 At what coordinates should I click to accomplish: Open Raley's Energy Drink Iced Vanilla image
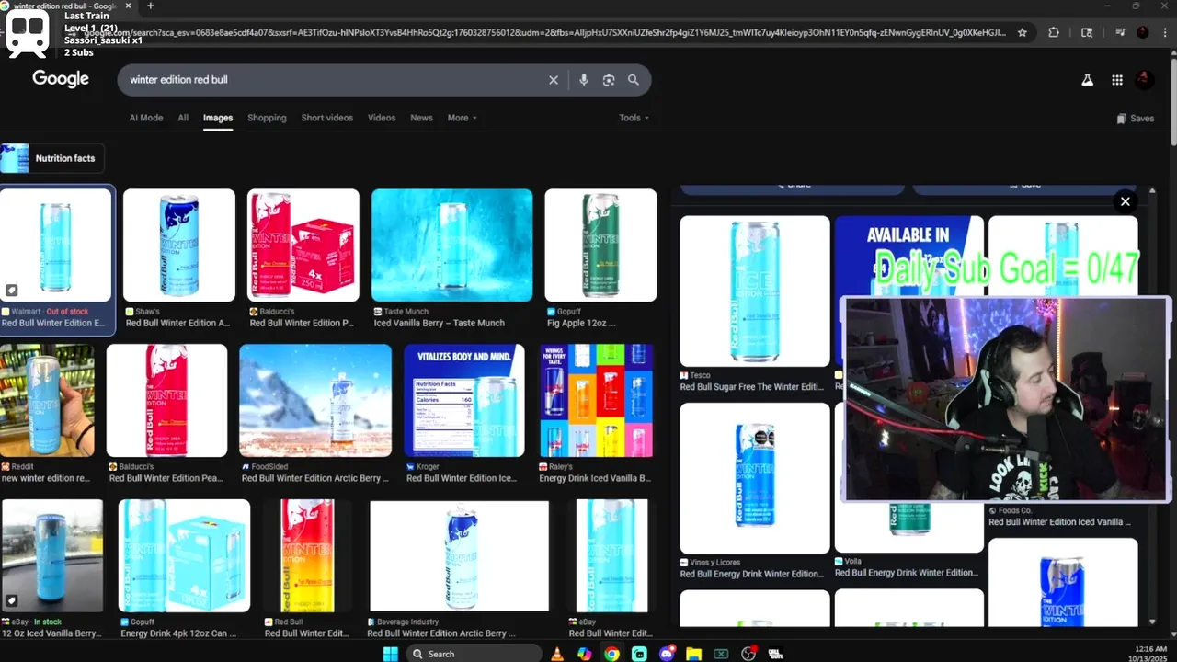597,401
